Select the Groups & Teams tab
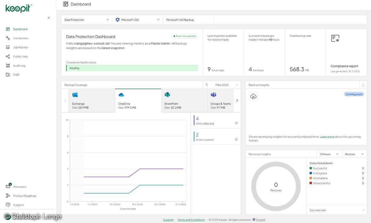The image size is (371, 223). 220,100
